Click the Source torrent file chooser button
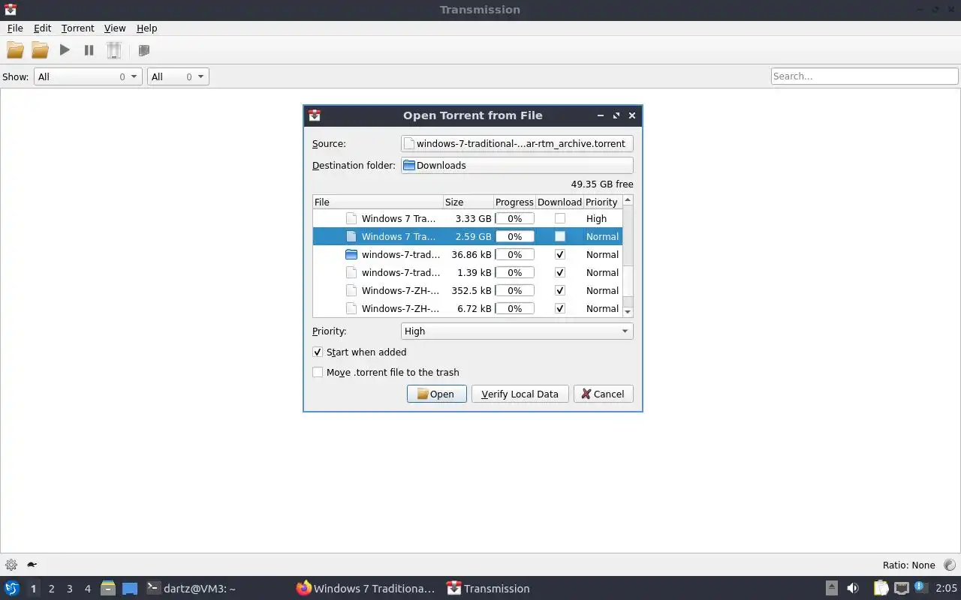961x600 pixels. (x=517, y=143)
